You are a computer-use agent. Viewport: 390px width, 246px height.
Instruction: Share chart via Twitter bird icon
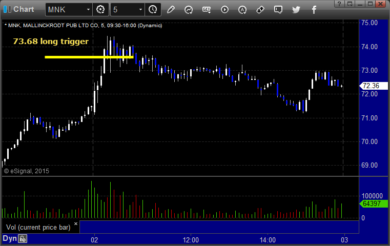point(296,10)
